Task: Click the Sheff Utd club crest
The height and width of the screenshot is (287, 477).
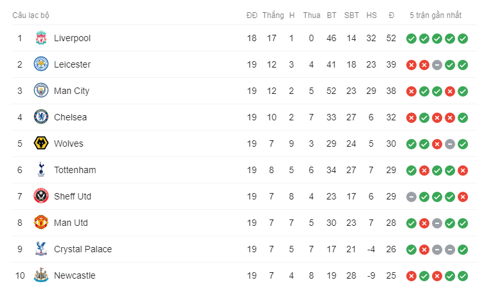Action: tap(41, 196)
